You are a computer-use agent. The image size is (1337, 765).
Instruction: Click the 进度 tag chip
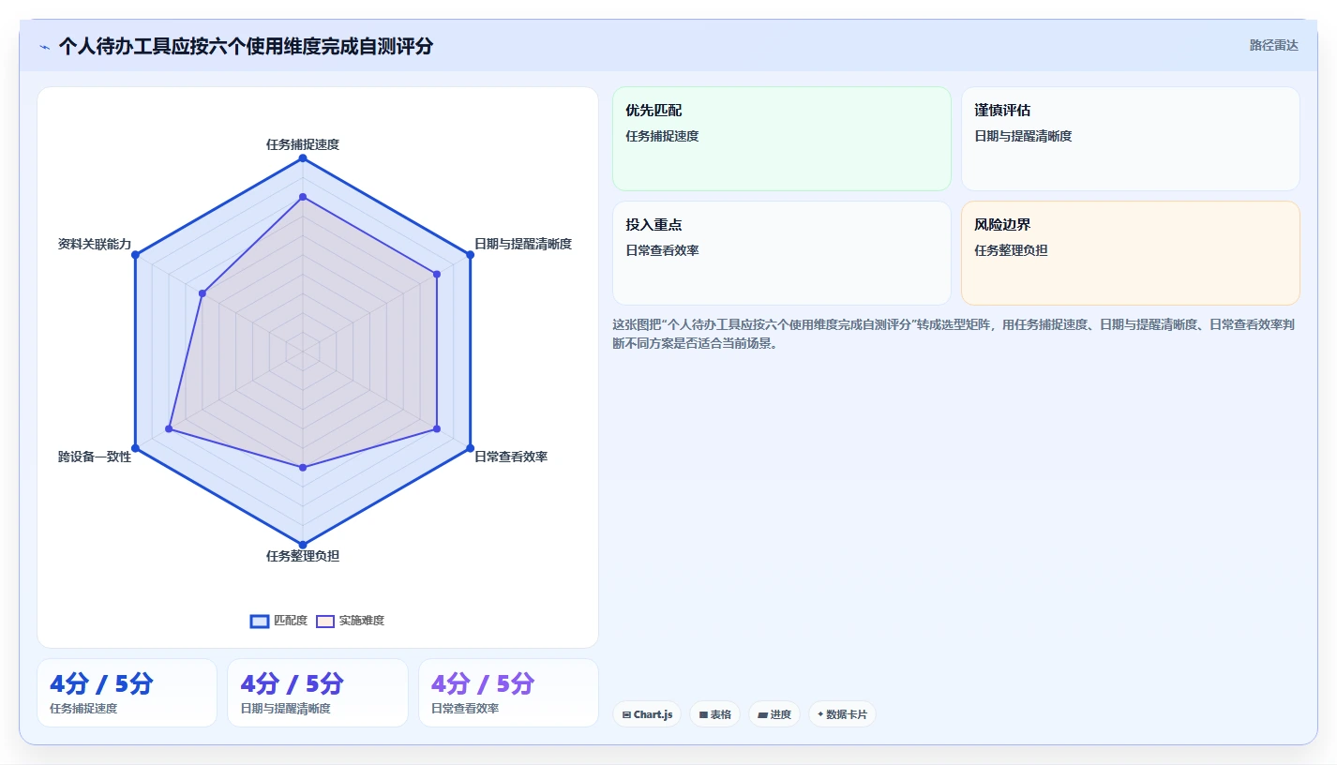[774, 714]
